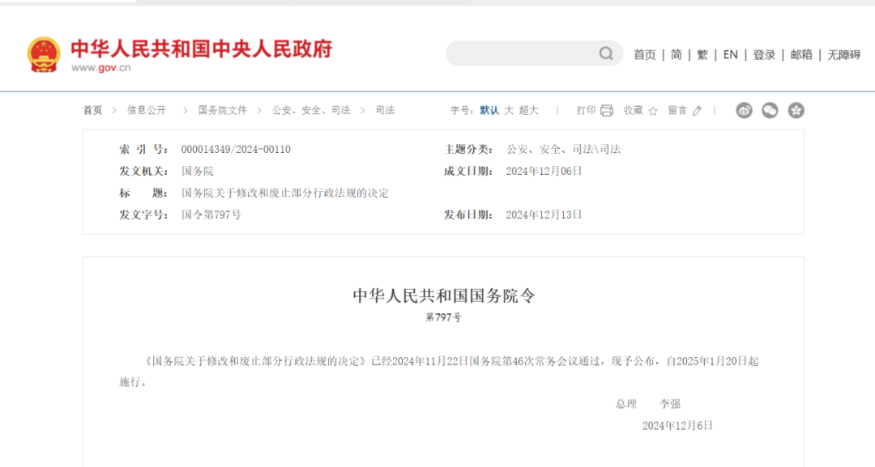Share to WeChat via round icon

point(770,110)
